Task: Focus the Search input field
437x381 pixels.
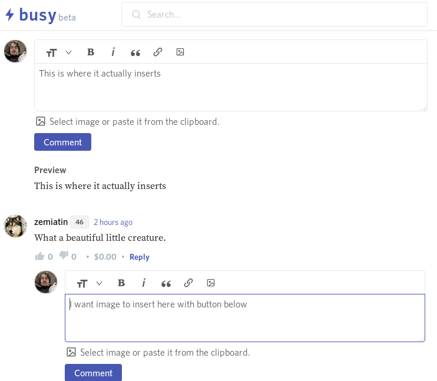Action: click(x=274, y=14)
